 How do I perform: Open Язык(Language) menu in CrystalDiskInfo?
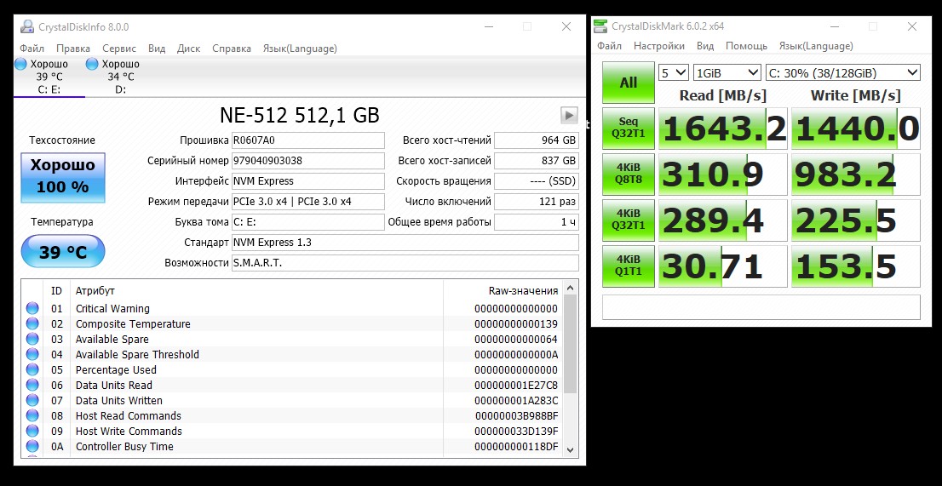tap(300, 49)
